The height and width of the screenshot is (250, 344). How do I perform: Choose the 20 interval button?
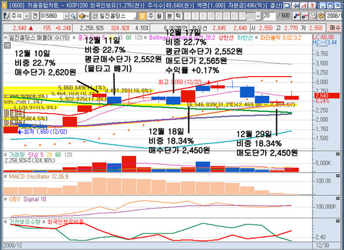pyautogui.click(x=219, y=16)
